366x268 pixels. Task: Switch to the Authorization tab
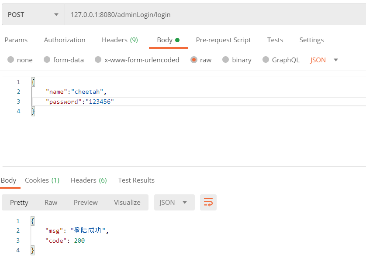pos(65,40)
